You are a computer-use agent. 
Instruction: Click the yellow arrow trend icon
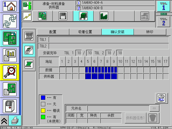27,16
